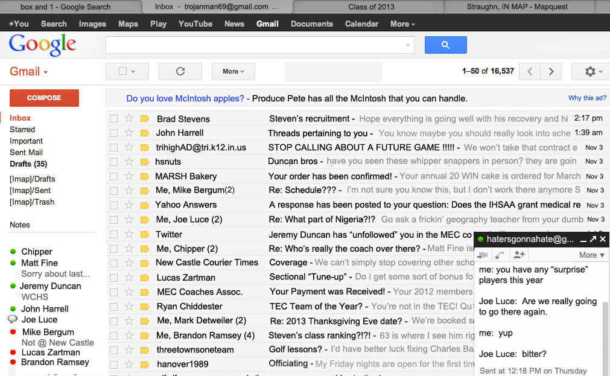Show search options dropdown arrow
610x376 pixels.
tap(408, 45)
